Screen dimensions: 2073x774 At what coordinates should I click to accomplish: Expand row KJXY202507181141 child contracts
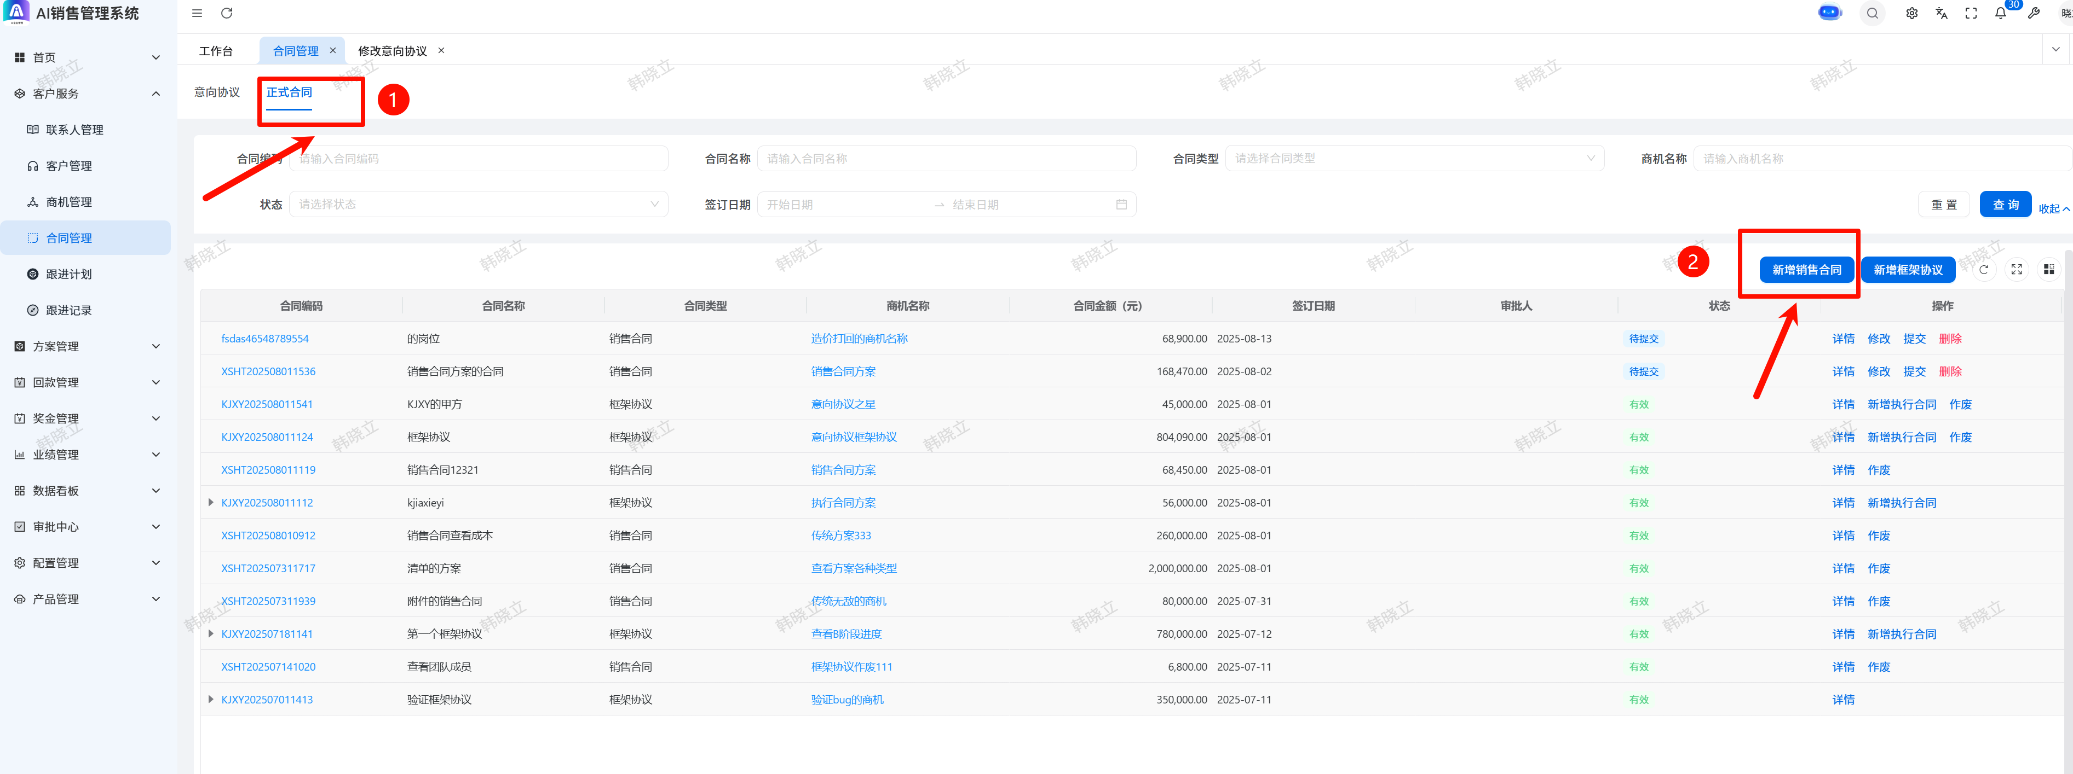[211, 634]
